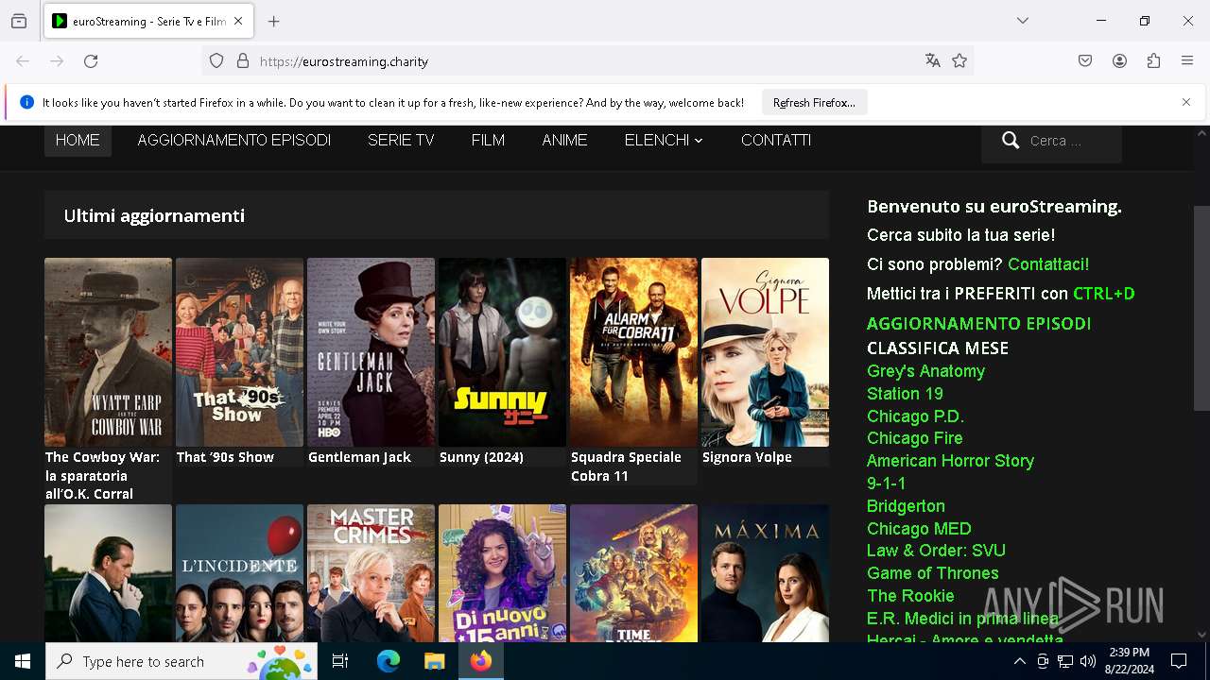Open the Windows Start menu

[x=23, y=661]
